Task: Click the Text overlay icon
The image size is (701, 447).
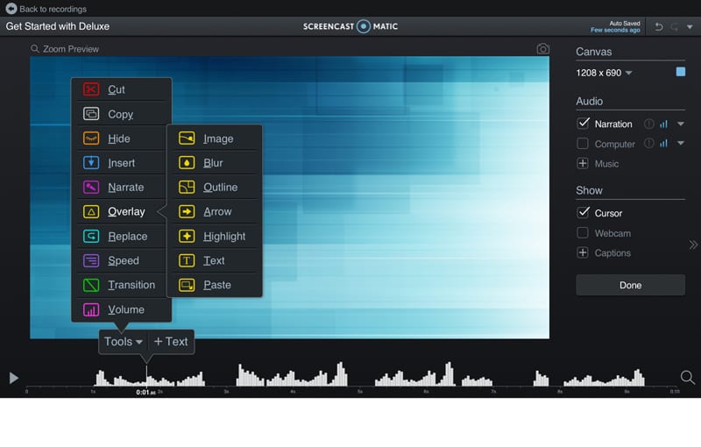Action: (x=187, y=260)
